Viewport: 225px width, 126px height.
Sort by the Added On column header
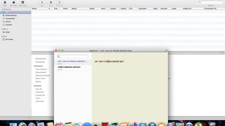coord(187,8)
